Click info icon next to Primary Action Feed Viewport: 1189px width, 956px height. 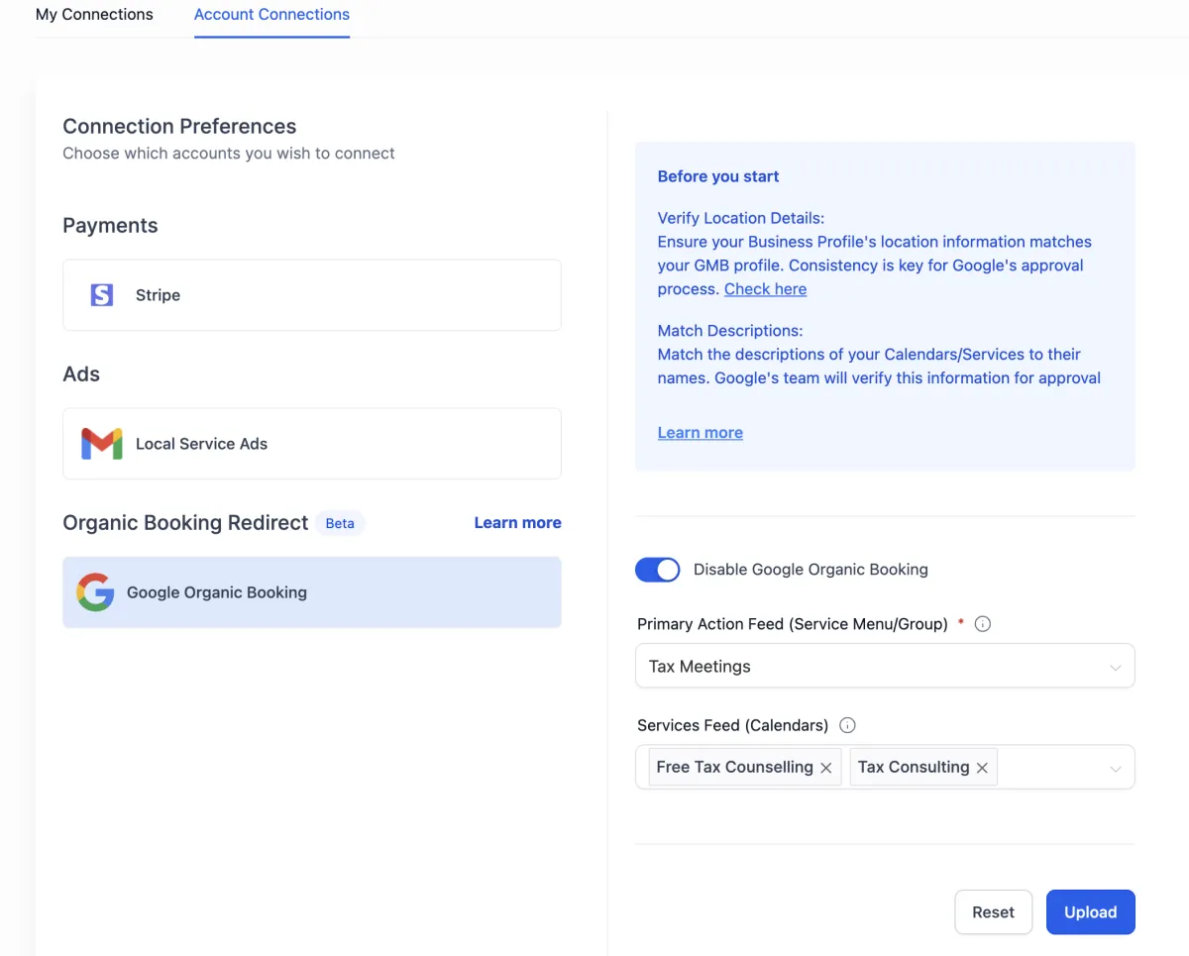point(983,624)
